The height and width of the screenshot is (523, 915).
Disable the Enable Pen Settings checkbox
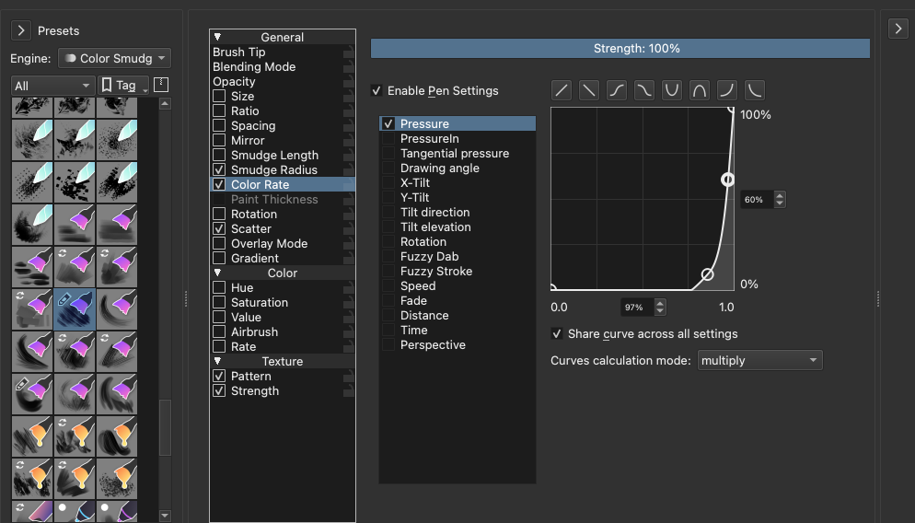(x=376, y=91)
